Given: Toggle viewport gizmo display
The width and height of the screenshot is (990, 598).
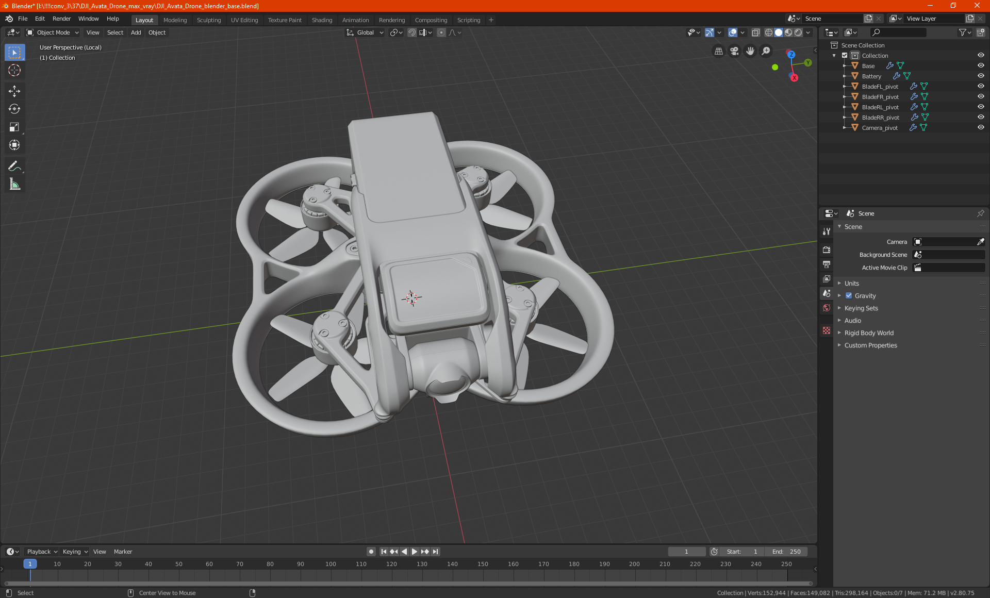Looking at the screenshot, I should click(709, 32).
